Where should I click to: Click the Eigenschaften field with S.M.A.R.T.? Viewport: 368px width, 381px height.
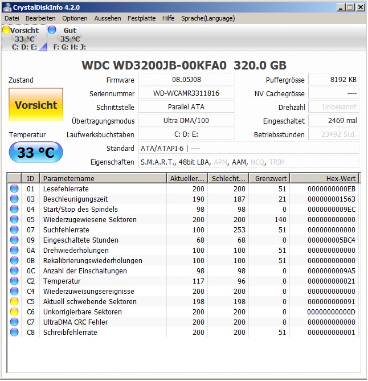(248, 162)
